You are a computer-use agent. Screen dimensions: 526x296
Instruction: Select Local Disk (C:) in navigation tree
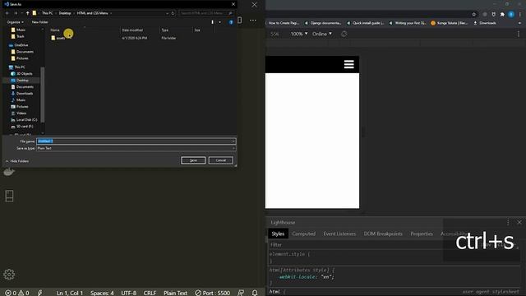point(24,120)
